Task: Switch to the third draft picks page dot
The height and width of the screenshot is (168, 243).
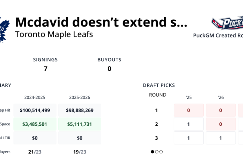Action: pyautogui.click(x=161, y=152)
